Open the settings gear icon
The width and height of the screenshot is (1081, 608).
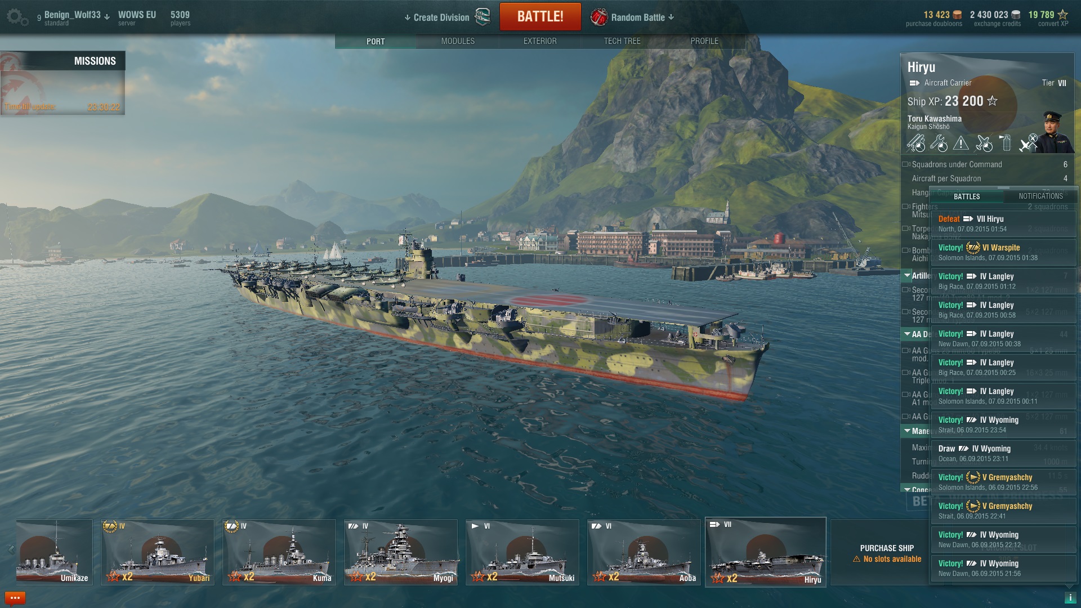pos(17,17)
